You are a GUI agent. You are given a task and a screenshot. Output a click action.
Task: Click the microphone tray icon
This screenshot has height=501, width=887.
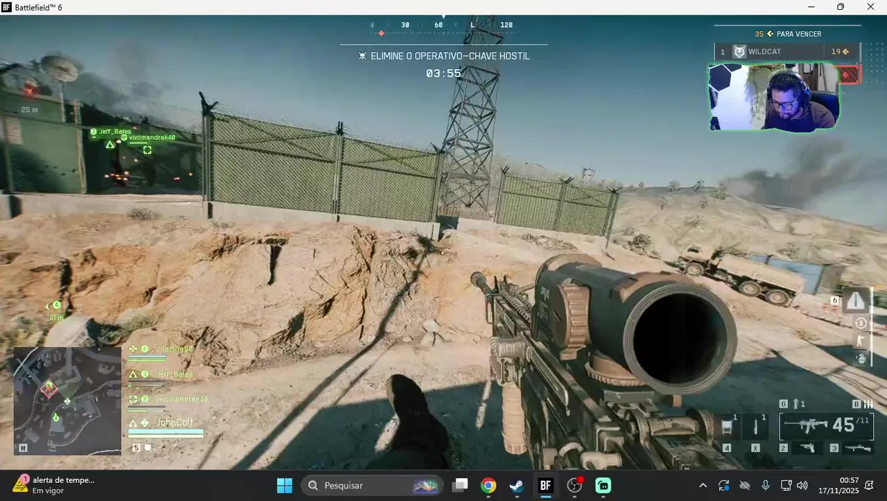point(765,485)
